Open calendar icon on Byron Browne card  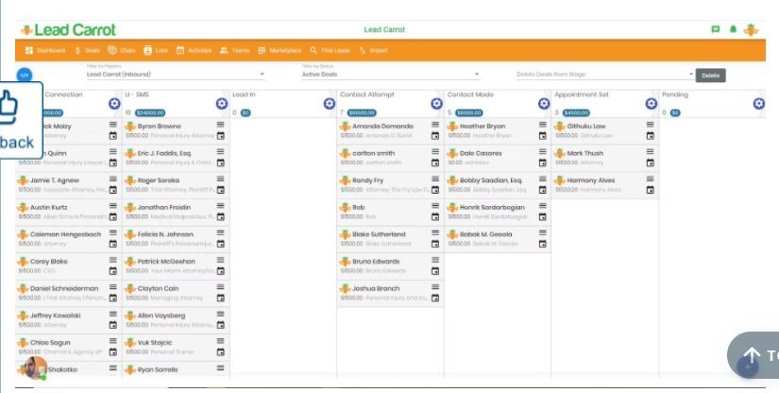tap(220, 135)
